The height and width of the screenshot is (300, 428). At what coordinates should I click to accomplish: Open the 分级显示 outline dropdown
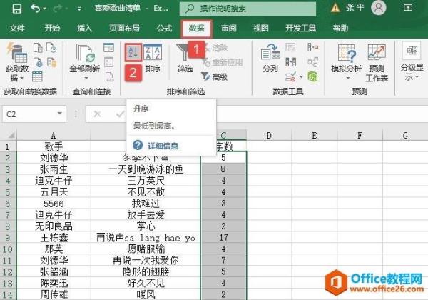(x=412, y=61)
